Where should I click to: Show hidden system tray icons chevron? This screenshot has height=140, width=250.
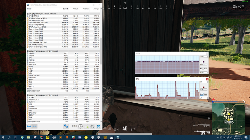click(x=218, y=138)
